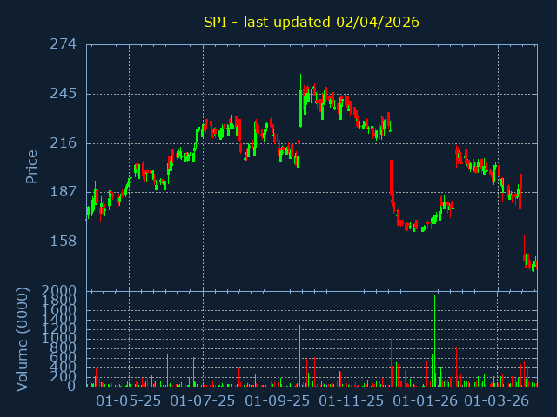Image resolution: width=557 pixels, height=417 pixels.
Task: Select the 187 price tick label
Action: pyautogui.click(x=63, y=192)
